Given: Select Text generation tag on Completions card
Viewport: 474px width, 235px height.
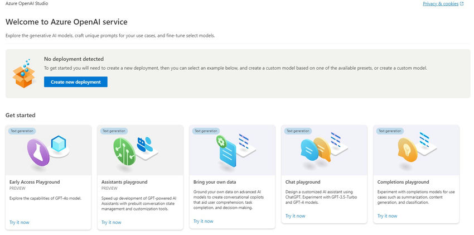Looking at the screenshot, I should pyautogui.click(x=390, y=131).
